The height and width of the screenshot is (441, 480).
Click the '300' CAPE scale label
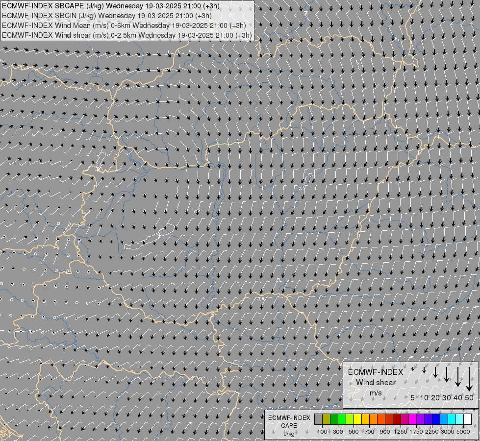tap(338, 432)
